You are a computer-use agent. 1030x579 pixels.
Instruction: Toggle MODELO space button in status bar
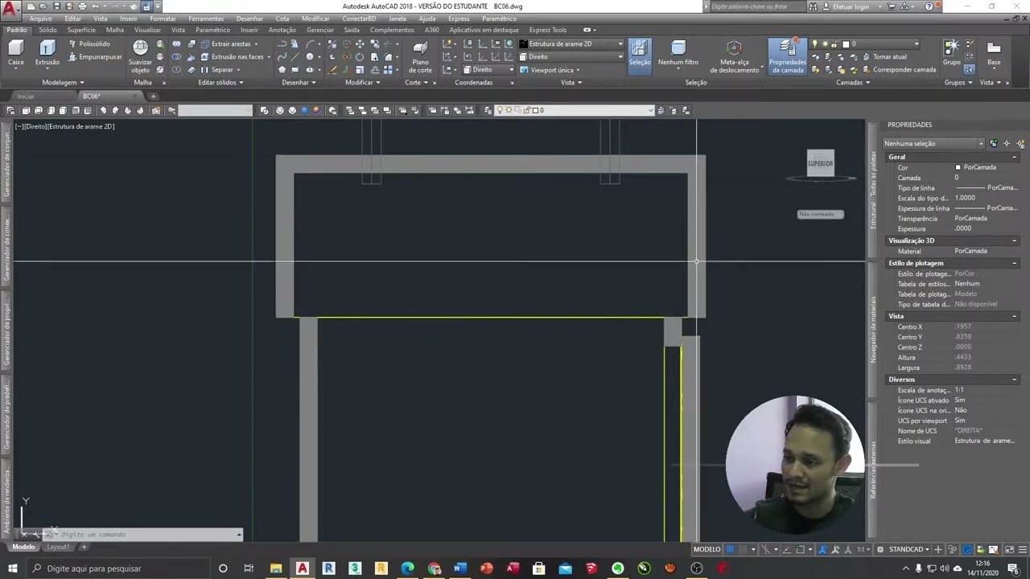click(x=707, y=549)
